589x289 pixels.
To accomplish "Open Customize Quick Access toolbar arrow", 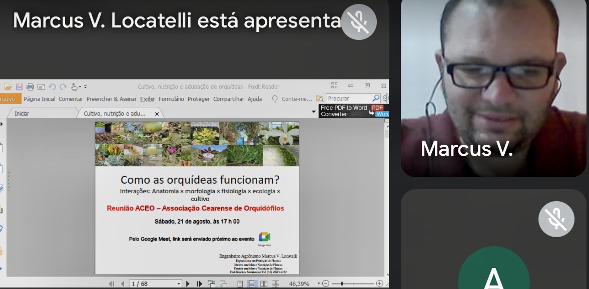I will 85,86.
